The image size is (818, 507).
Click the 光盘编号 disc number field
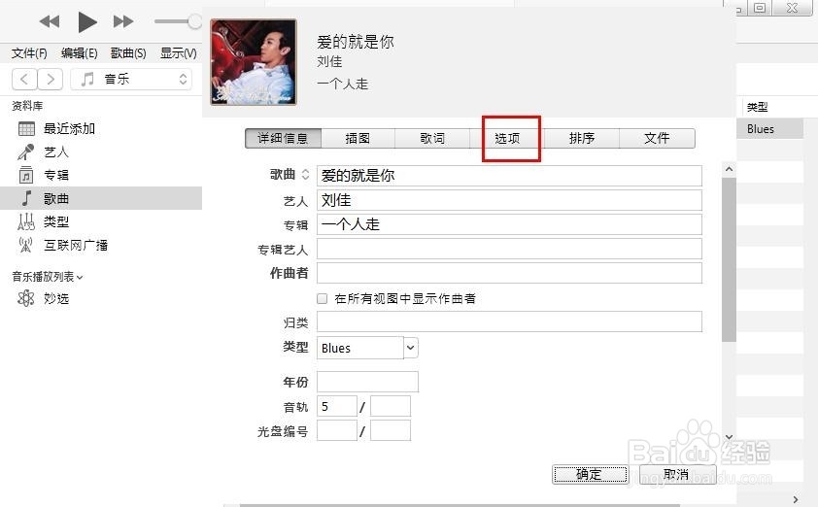click(x=337, y=431)
